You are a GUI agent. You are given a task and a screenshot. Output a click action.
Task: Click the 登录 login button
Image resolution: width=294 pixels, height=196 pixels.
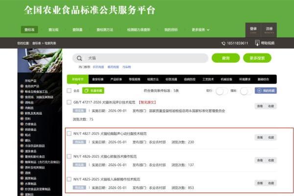coord(253,30)
